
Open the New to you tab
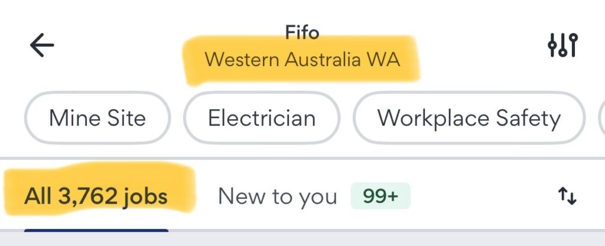277,196
